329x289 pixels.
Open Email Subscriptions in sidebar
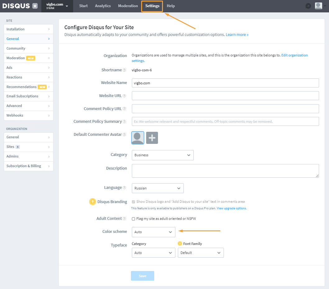coord(29,96)
